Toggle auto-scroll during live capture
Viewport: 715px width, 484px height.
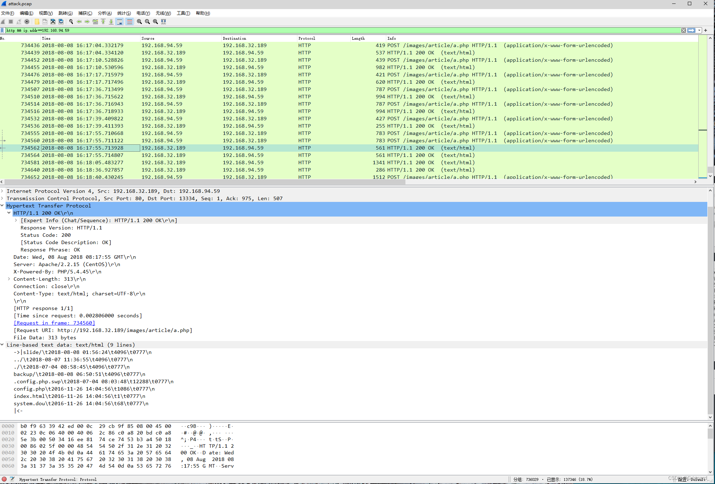120,22
